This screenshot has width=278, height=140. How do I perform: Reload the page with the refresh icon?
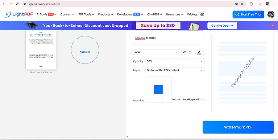[x=17, y=4]
